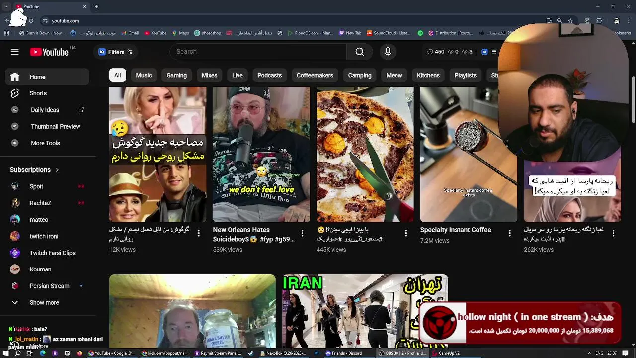
Task: Switch to NekoBox taskbar window
Action: coord(283,353)
